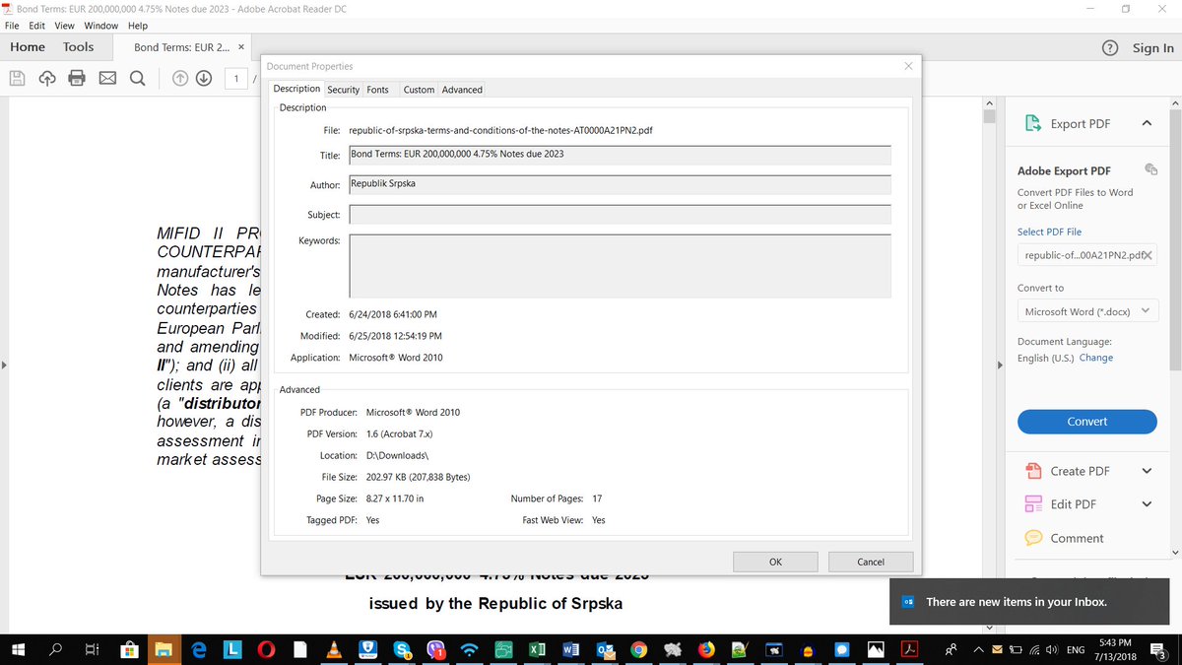The width and height of the screenshot is (1182, 665).
Task: Switch to the Advanced tab
Action: coord(462,90)
